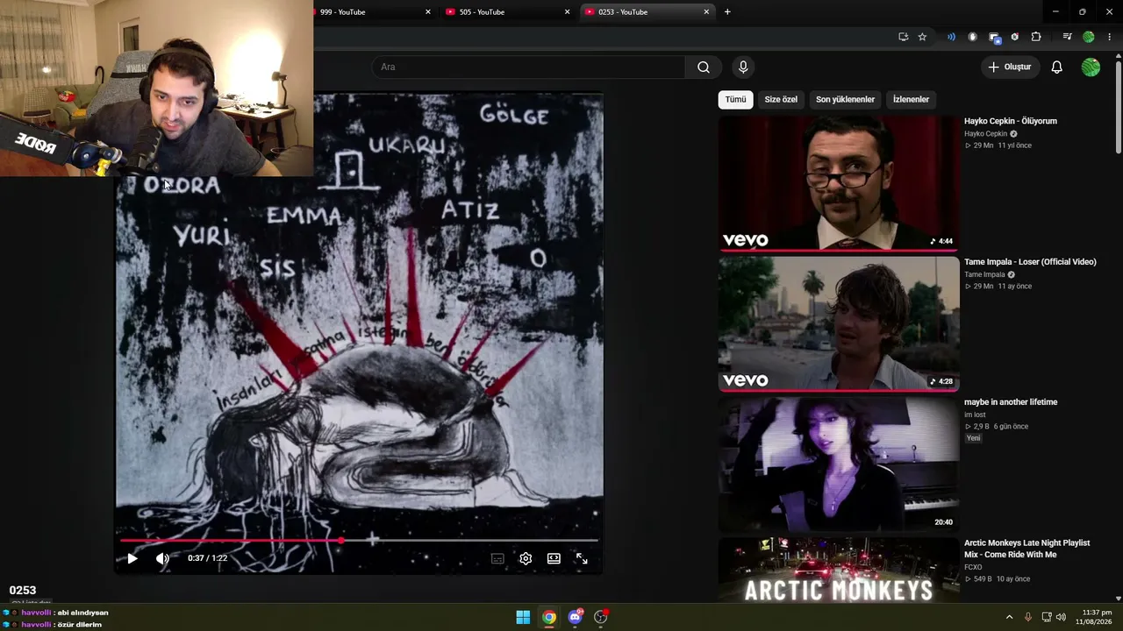Screen dimensions: 1123x631
Task: Open the 'maybe in another lifetime' thumbnail
Action: 839,464
